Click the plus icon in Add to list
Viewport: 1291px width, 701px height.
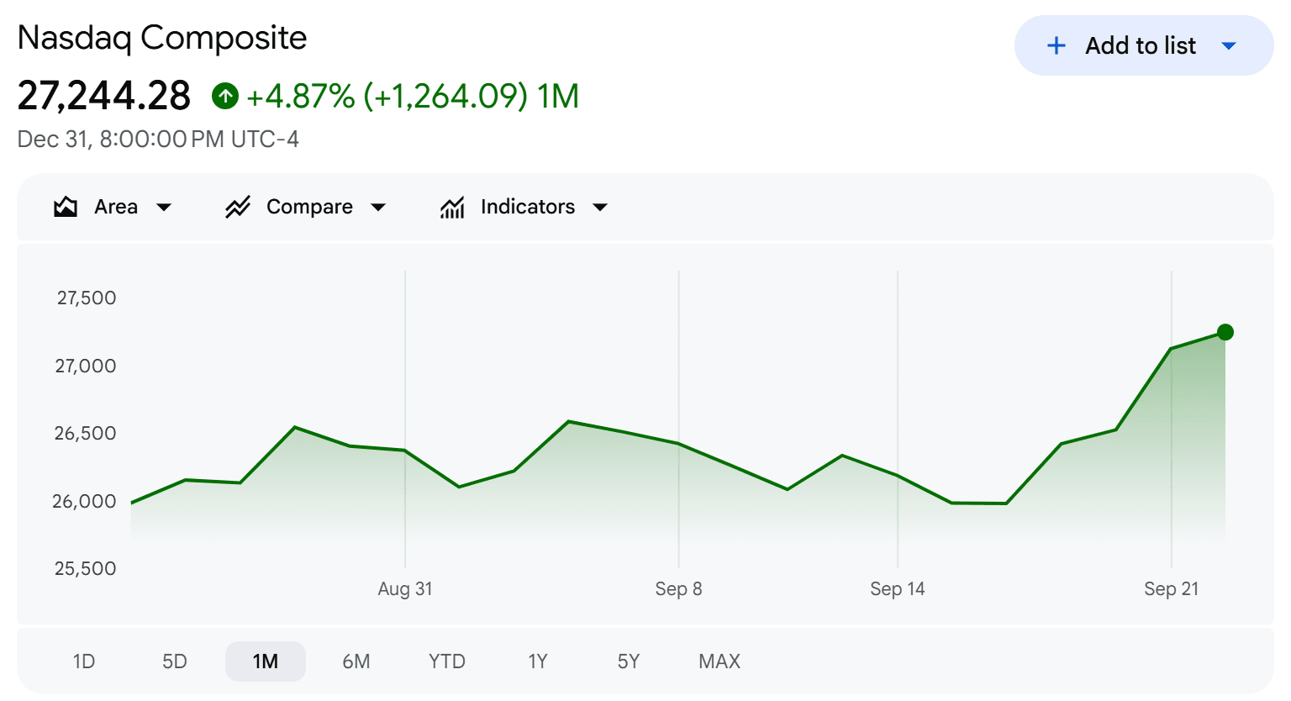pyautogui.click(x=1057, y=45)
